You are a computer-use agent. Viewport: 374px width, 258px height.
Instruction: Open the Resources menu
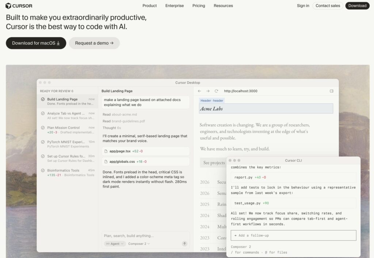[223, 6]
